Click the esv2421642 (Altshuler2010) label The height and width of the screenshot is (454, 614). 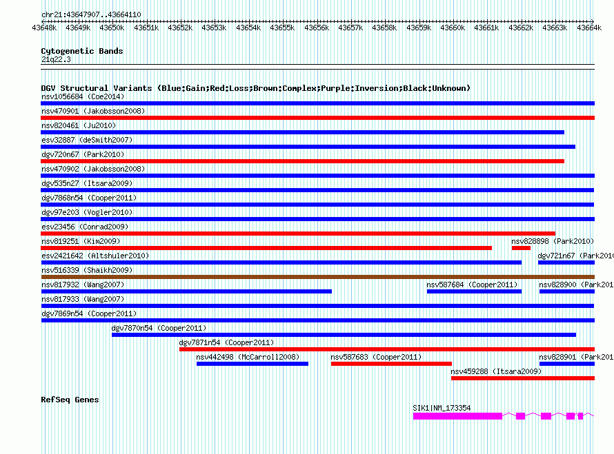coord(95,256)
